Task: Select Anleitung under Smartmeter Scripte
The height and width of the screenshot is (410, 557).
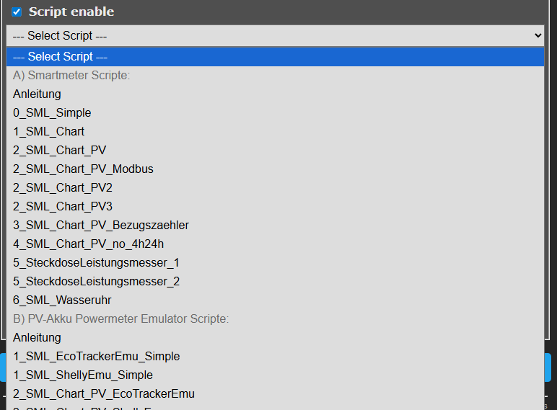Action: [x=37, y=94]
